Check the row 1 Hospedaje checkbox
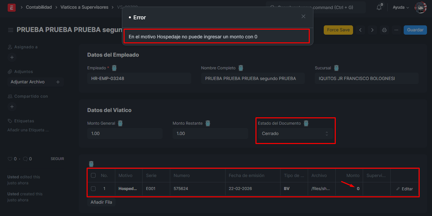 [x=93, y=189]
